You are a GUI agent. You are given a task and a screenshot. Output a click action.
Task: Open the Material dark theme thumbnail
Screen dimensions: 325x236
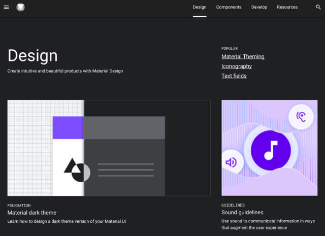[109, 148]
